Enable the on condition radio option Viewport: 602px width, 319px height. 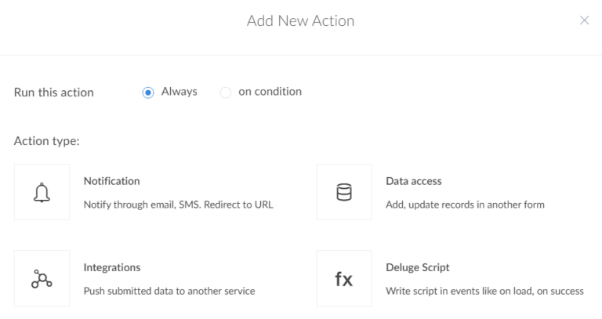point(226,92)
